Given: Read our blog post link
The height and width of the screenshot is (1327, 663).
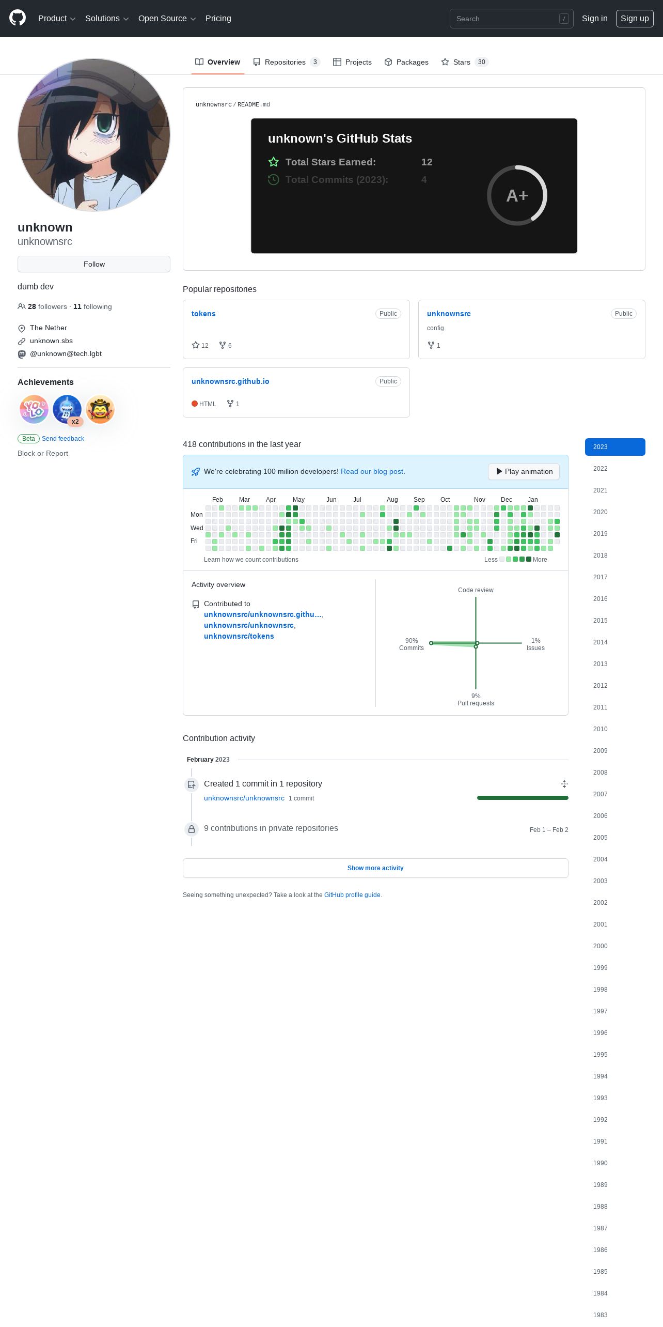Looking at the screenshot, I should click(x=372, y=471).
